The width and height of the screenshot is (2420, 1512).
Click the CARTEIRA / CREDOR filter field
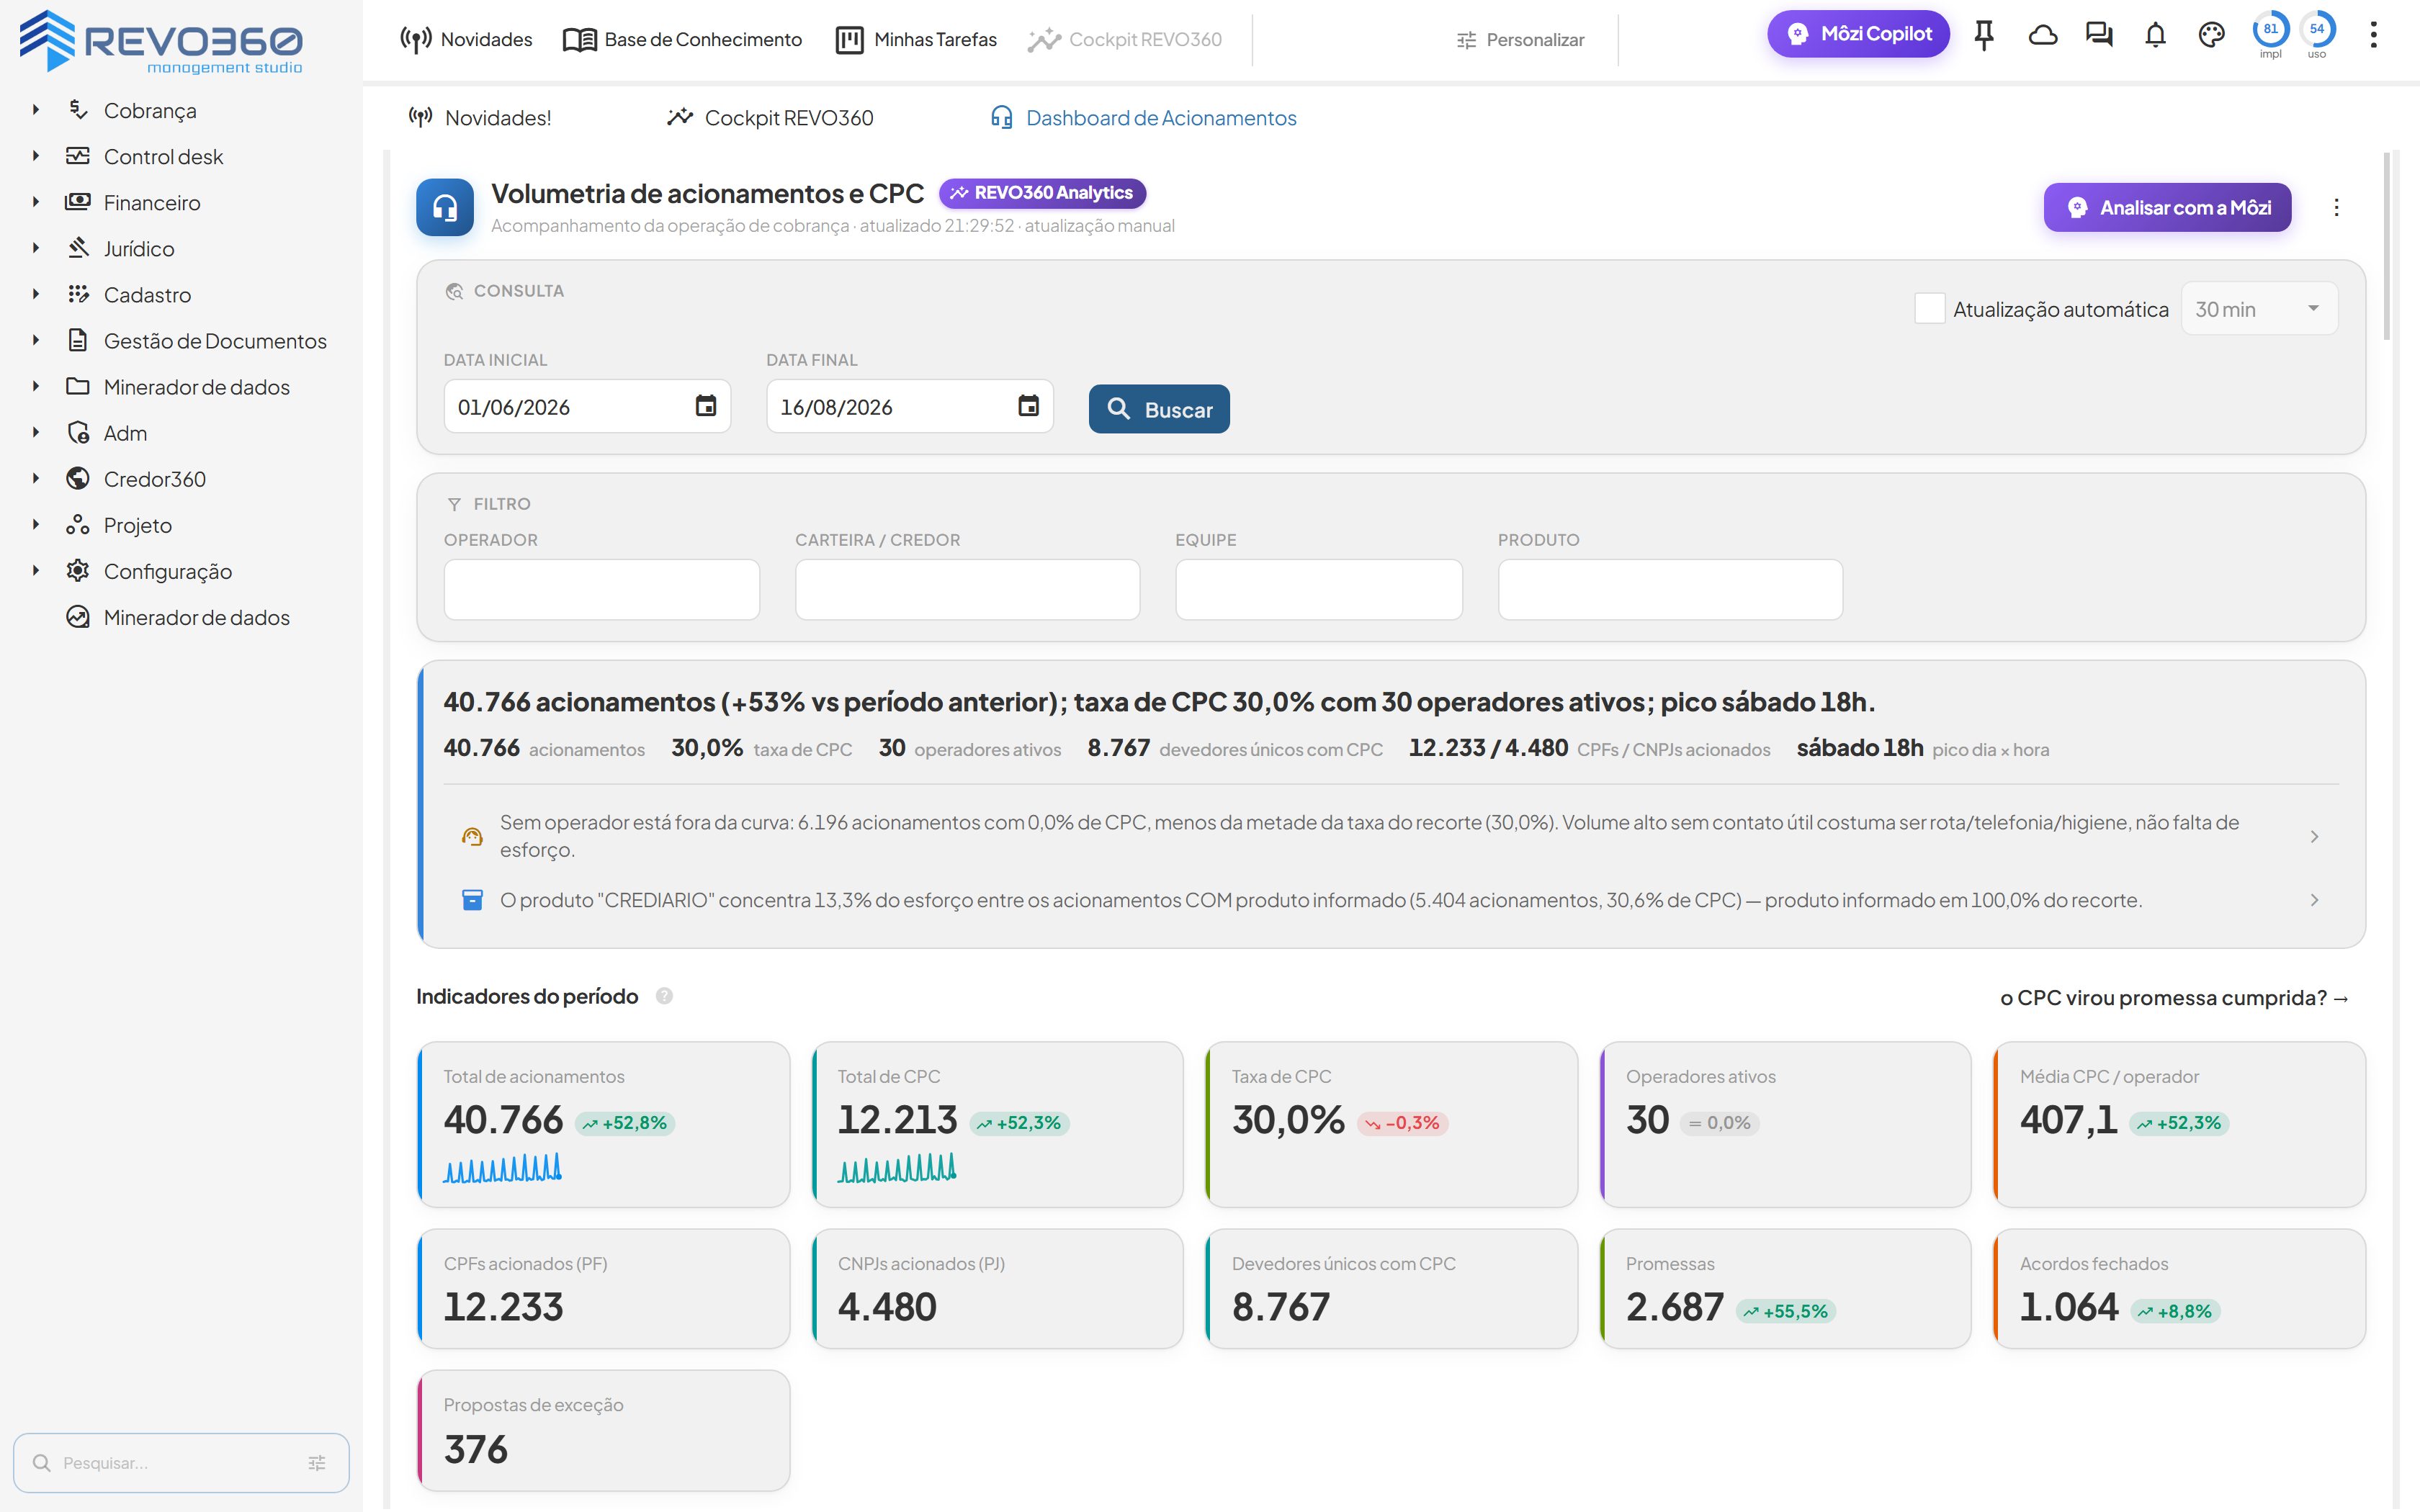[x=967, y=589]
